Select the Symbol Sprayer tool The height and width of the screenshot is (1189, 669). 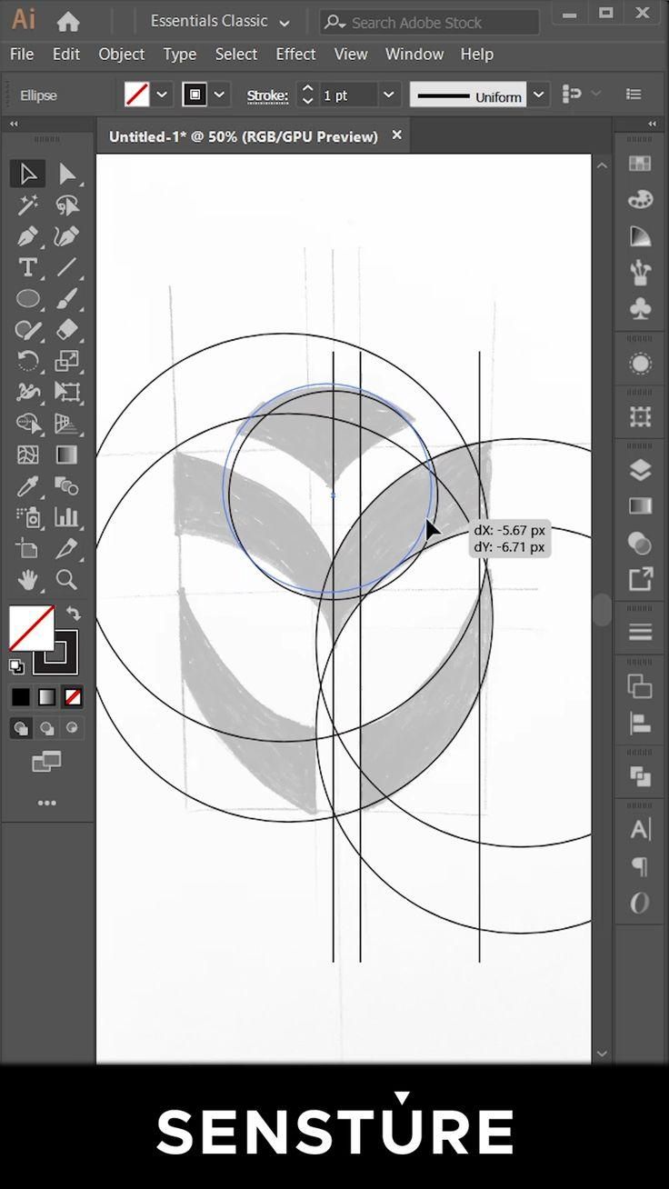[x=28, y=517]
